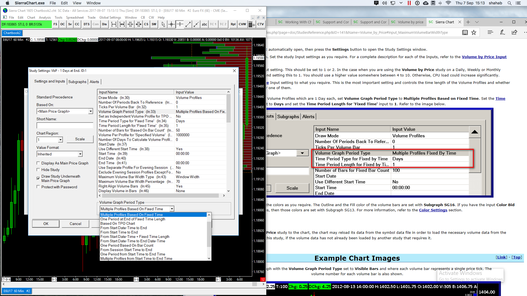Open the browser Hub icon
The height and width of the screenshot is (296, 527).
[x=490, y=32]
